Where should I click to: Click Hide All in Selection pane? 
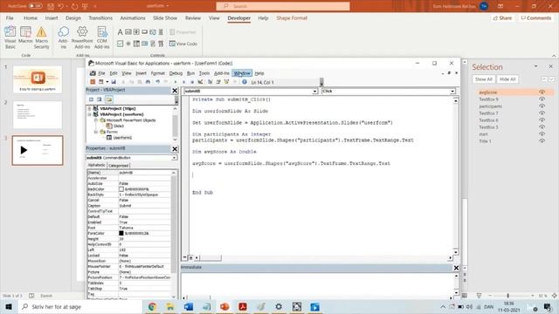pyautogui.click(x=507, y=79)
